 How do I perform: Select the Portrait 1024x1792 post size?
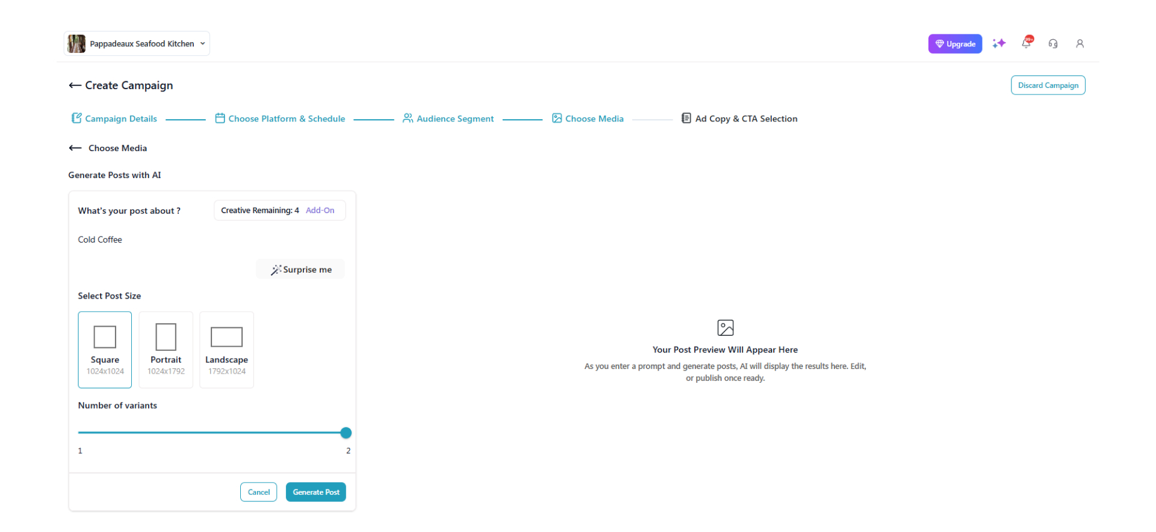coord(166,350)
